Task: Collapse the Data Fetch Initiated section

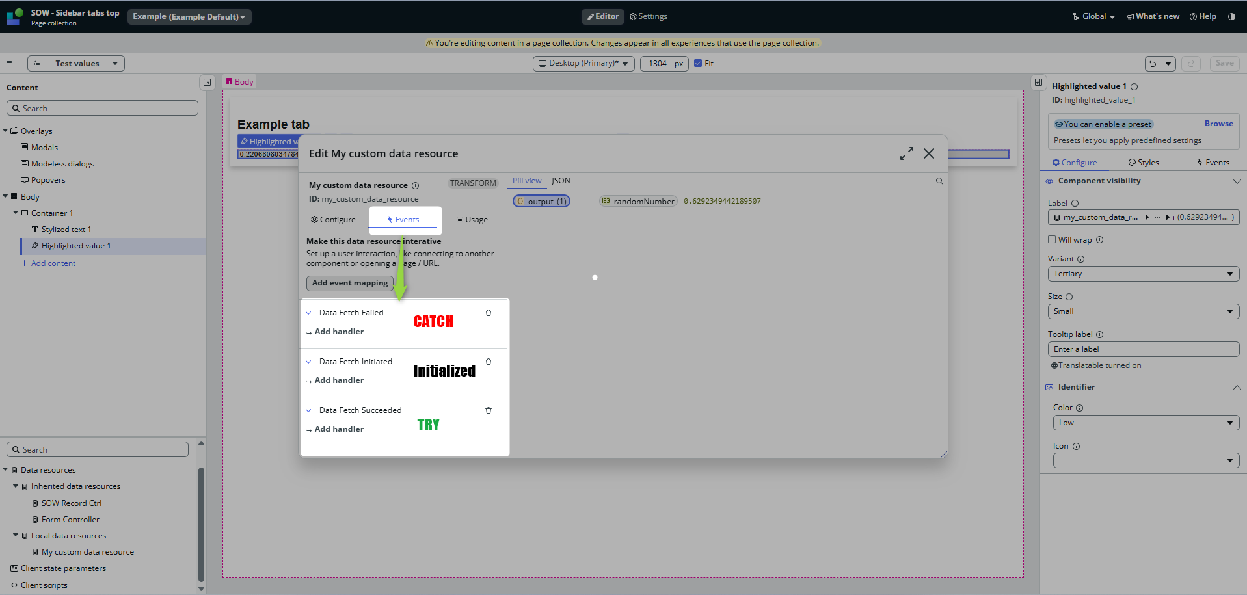Action: 308,362
